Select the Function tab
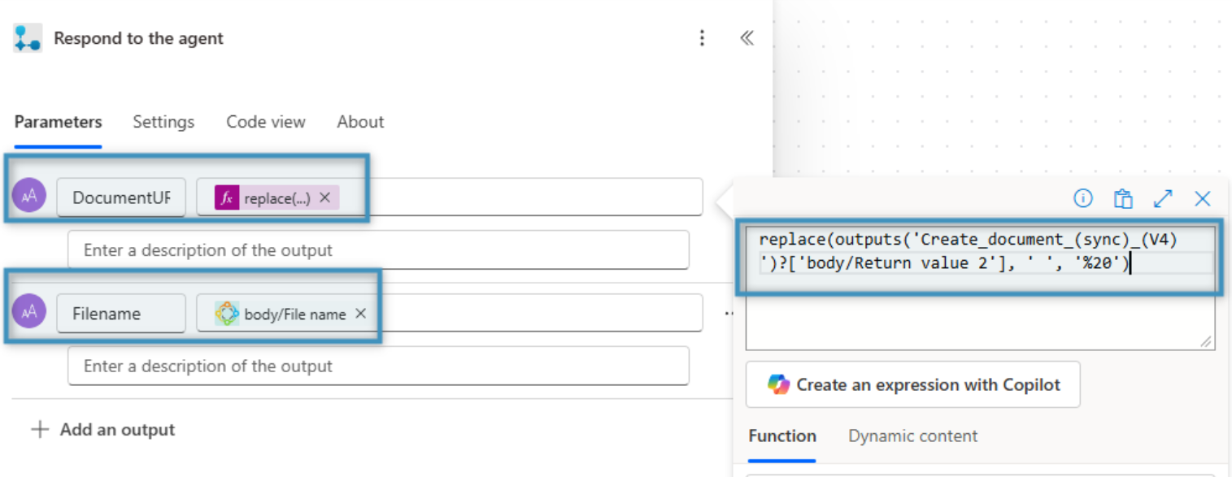This screenshot has width=1232, height=477. click(x=782, y=436)
